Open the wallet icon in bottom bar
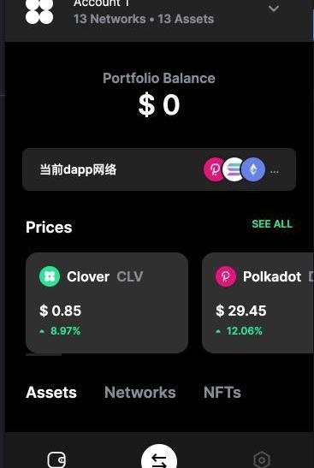This screenshot has width=314, height=468. pos(56,460)
